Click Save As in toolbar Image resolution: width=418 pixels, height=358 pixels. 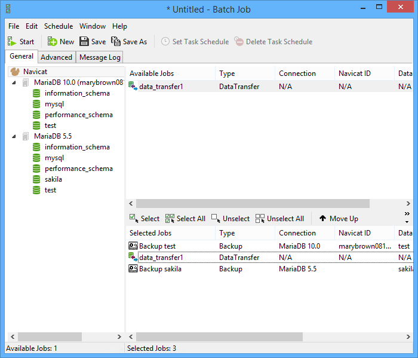[129, 42]
